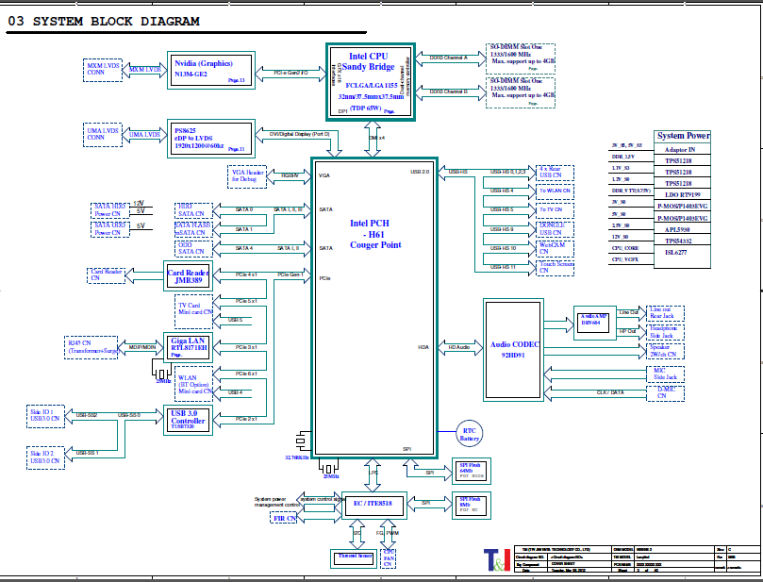This screenshot has height=582, width=763.
Task: Click the "DDR3 Channel B" arrow label
Action: pos(448,91)
